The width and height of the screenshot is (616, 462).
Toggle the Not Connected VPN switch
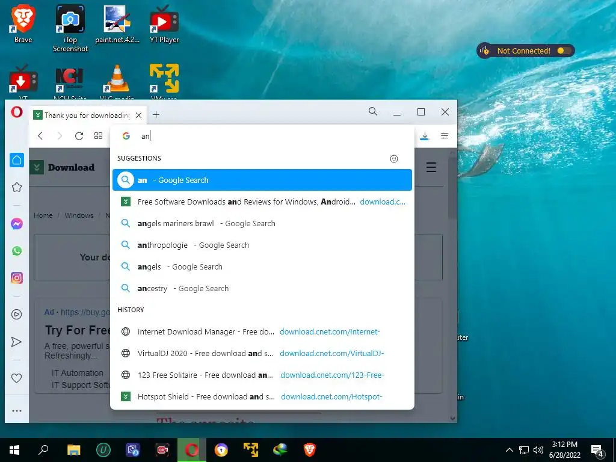click(564, 51)
